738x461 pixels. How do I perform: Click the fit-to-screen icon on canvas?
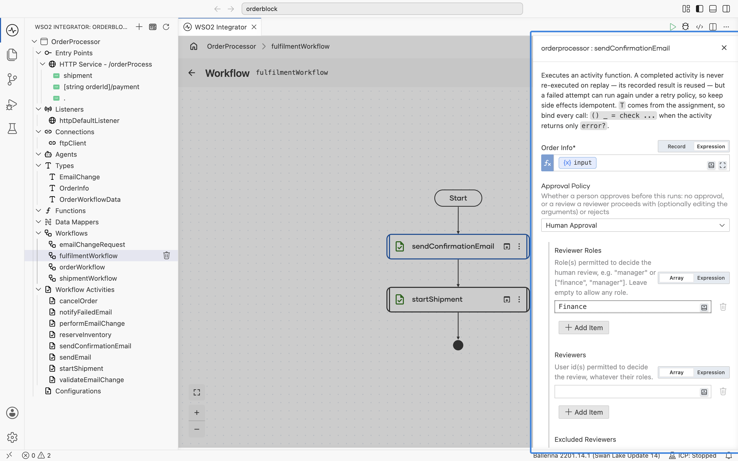tap(197, 392)
